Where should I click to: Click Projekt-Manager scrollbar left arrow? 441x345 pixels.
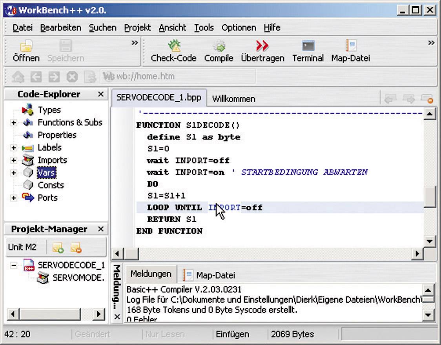[x=13, y=314]
